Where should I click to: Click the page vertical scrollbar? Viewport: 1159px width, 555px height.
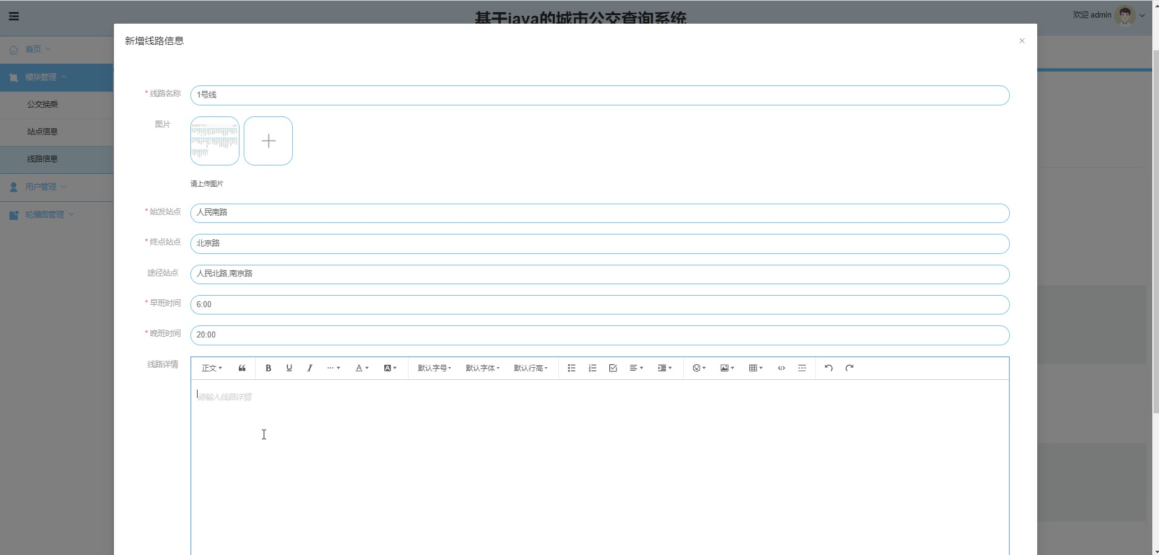point(1155,230)
